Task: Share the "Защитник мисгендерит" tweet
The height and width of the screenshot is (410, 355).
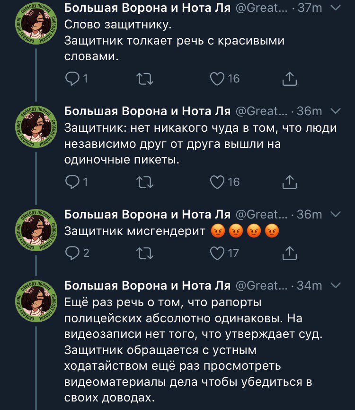Action: (x=289, y=253)
